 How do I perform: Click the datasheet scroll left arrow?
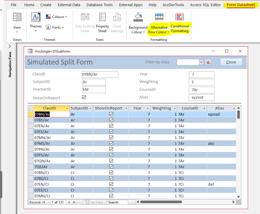click(138, 202)
